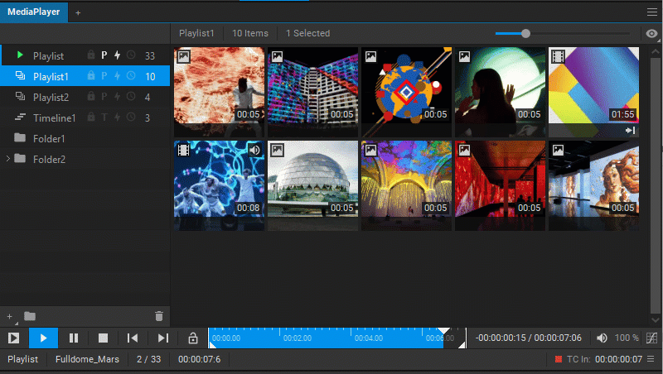This screenshot has width=663, height=374.
Task: Switch to the MediaPlayer tab
Action: click(x=34, y=12)
